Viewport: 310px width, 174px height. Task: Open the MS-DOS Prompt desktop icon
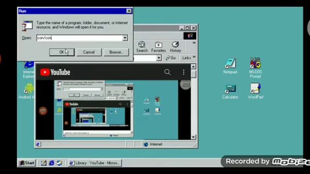click(255, 68)
